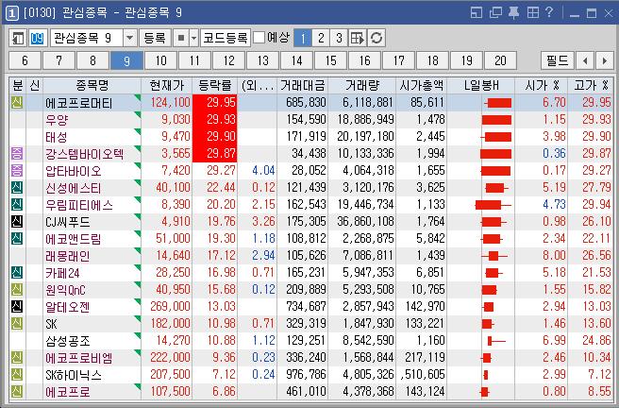Click the duplicate window icon in the title bar

(x=495, y=12)
